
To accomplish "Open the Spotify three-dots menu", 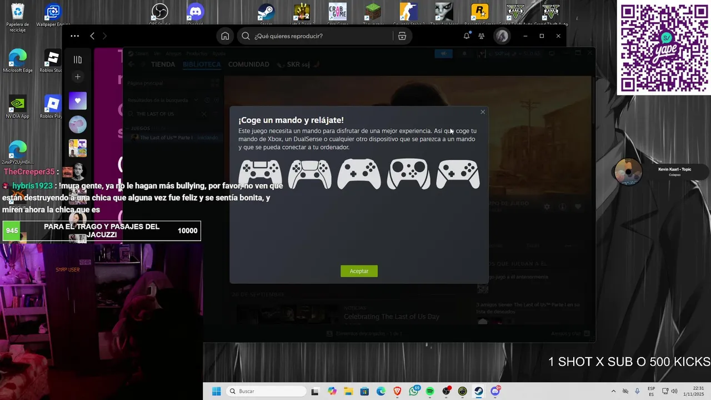I will tap(74, 36).
